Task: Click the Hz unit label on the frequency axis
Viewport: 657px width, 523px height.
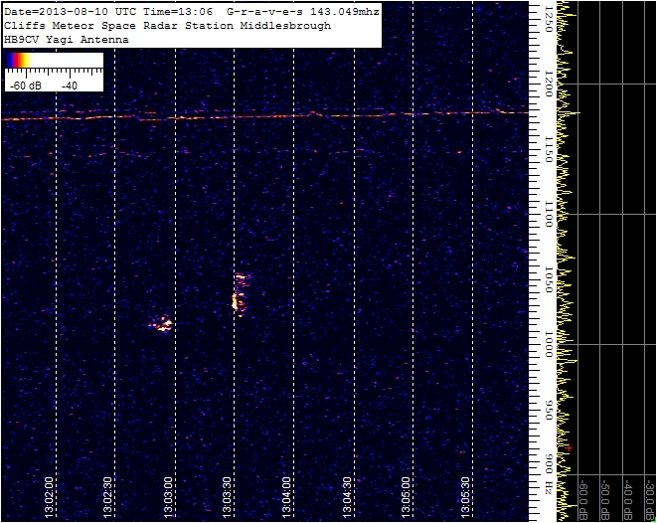Action: [548, 487]
